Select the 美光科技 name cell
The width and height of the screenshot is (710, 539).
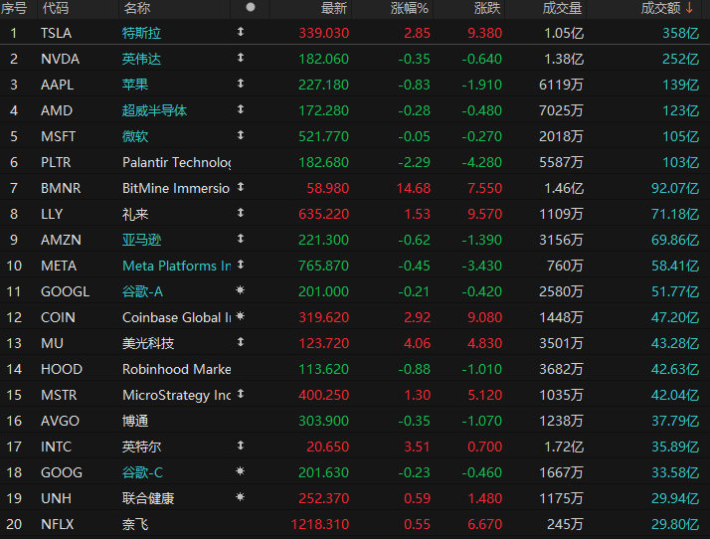click(x=148, y=343)
